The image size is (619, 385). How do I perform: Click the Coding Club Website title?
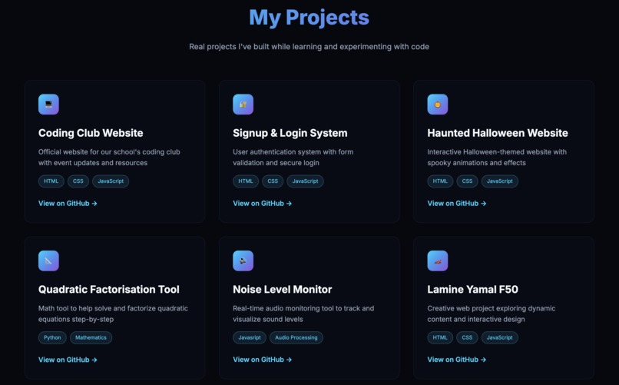click(91, 133)
